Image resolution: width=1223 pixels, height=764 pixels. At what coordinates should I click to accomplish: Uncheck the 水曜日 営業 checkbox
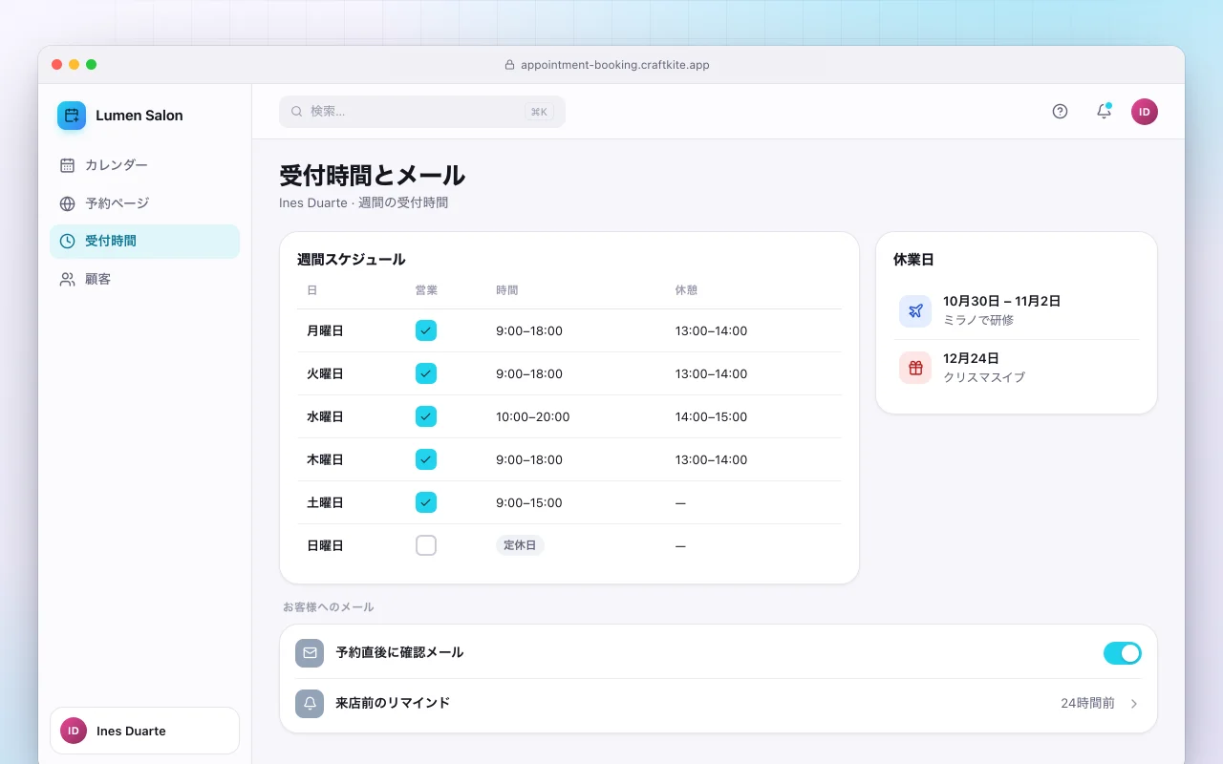[x=426, y=416]
